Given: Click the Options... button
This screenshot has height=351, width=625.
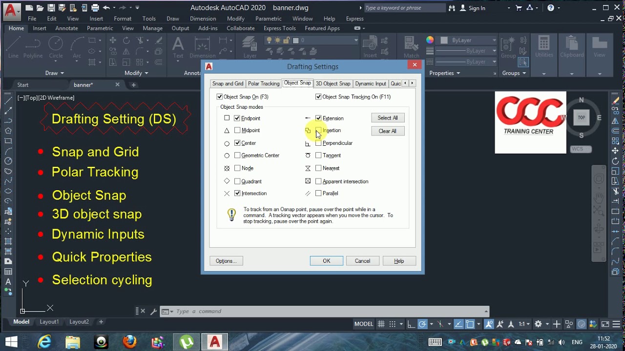Looking at the screenshot, I should pos(226,261).
